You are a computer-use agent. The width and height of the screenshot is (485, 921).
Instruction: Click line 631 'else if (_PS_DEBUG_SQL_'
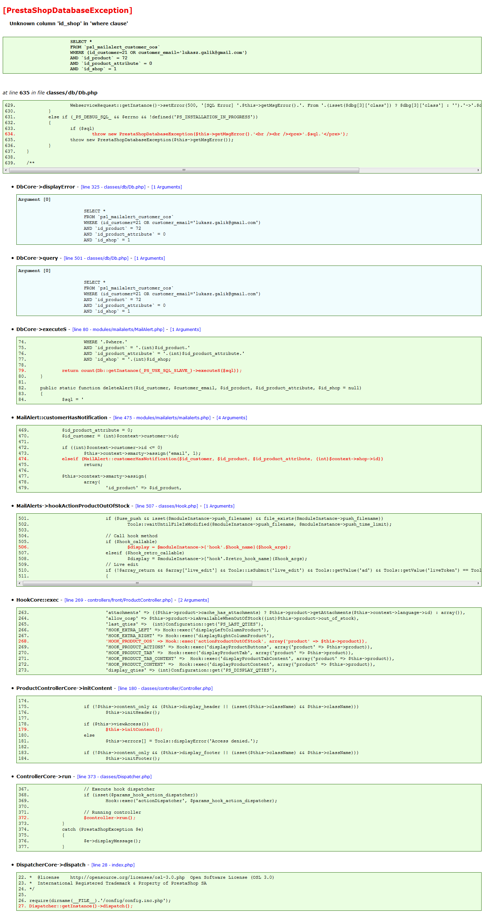153,117
